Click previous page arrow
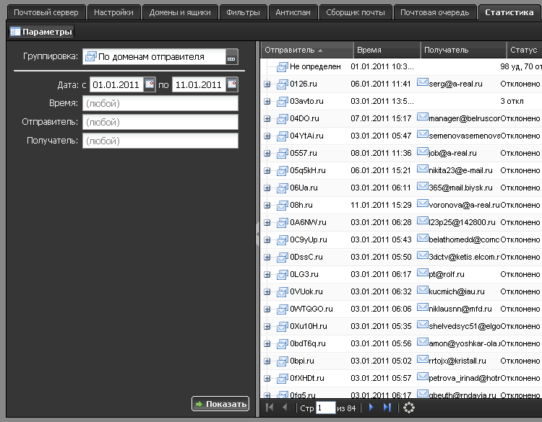 [285, 408]
